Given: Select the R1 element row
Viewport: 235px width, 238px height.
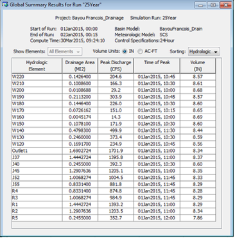Looking at the screenshot, I should click(114, 205).
